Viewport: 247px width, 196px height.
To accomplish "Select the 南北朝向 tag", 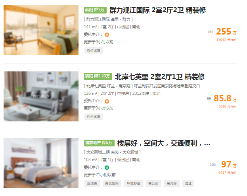I will (x=112, y=183).
